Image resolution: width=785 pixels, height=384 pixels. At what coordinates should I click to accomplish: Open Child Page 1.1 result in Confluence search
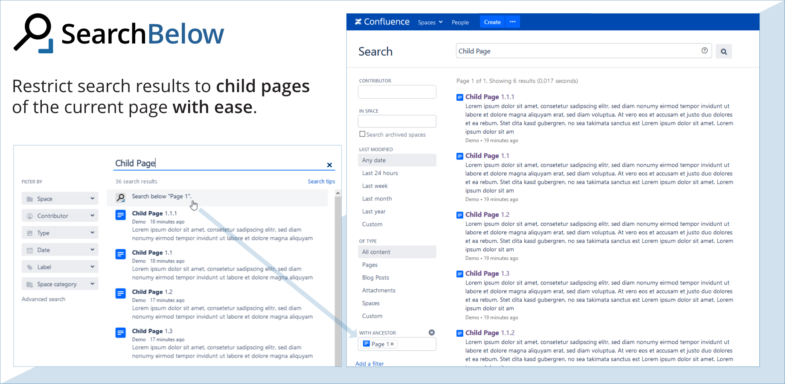point(487,156)
